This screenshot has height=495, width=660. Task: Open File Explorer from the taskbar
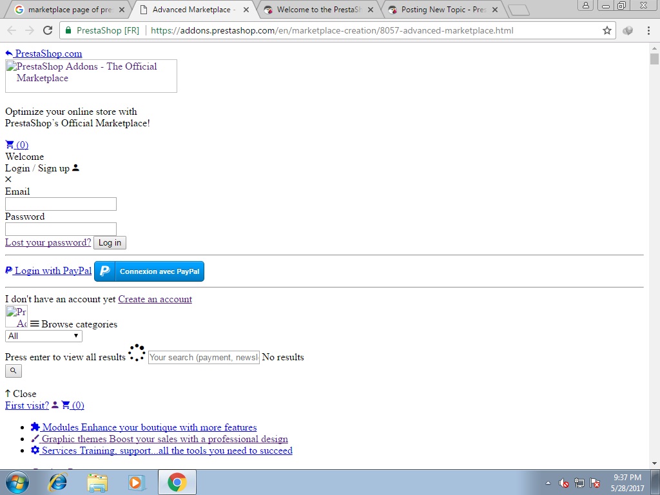(97, 482)
